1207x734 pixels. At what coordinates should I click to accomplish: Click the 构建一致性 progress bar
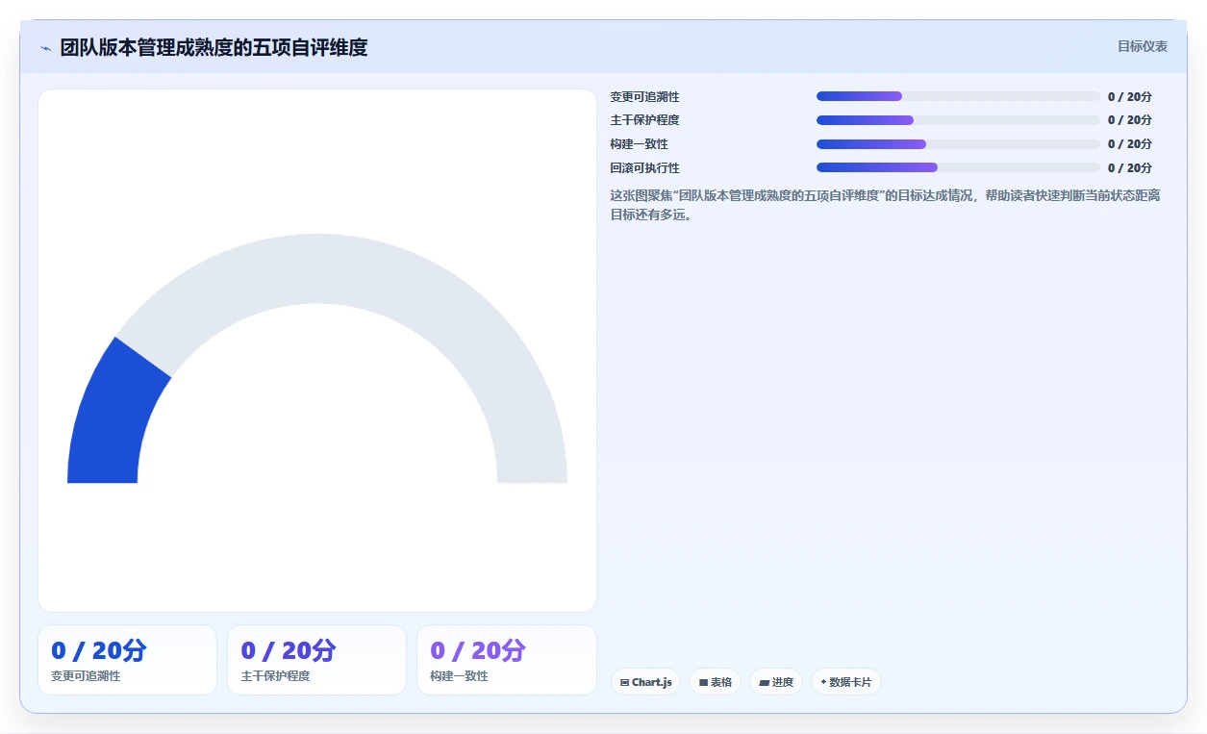click(x=958, y=144)
